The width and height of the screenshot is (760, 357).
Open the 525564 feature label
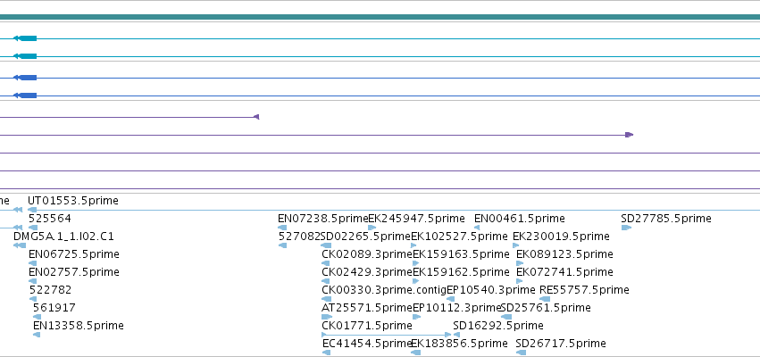pyautogui.click(x=49, y=219)
